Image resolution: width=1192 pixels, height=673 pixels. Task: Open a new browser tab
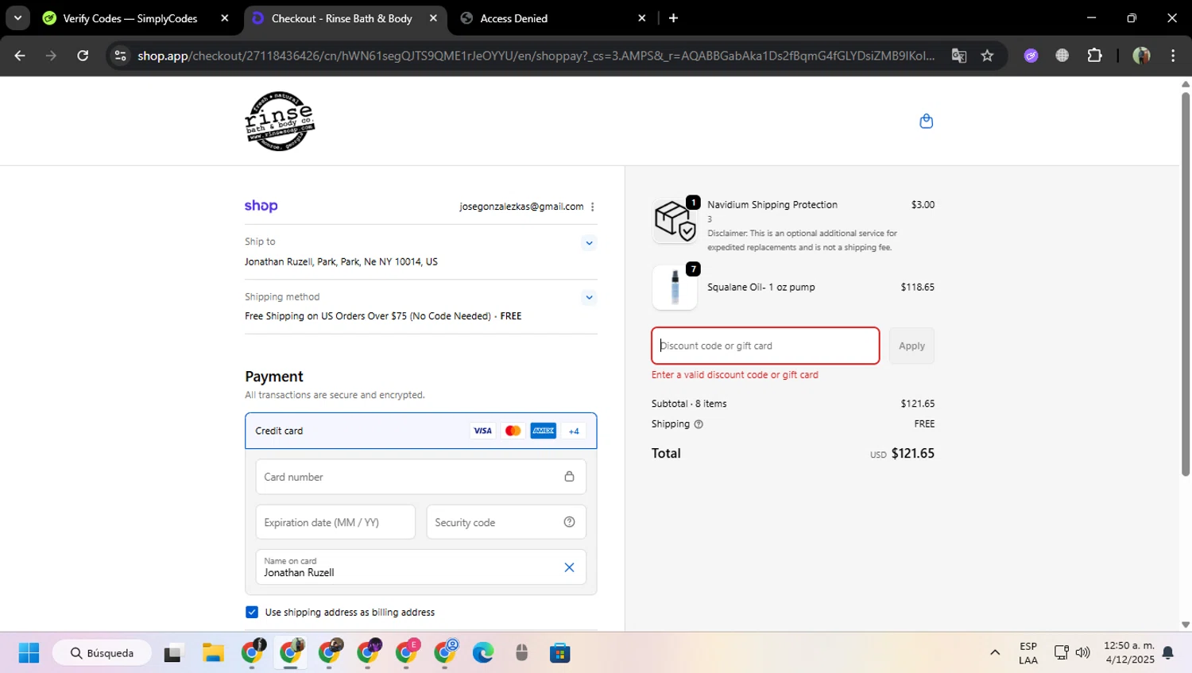click(x=673, y=18)
